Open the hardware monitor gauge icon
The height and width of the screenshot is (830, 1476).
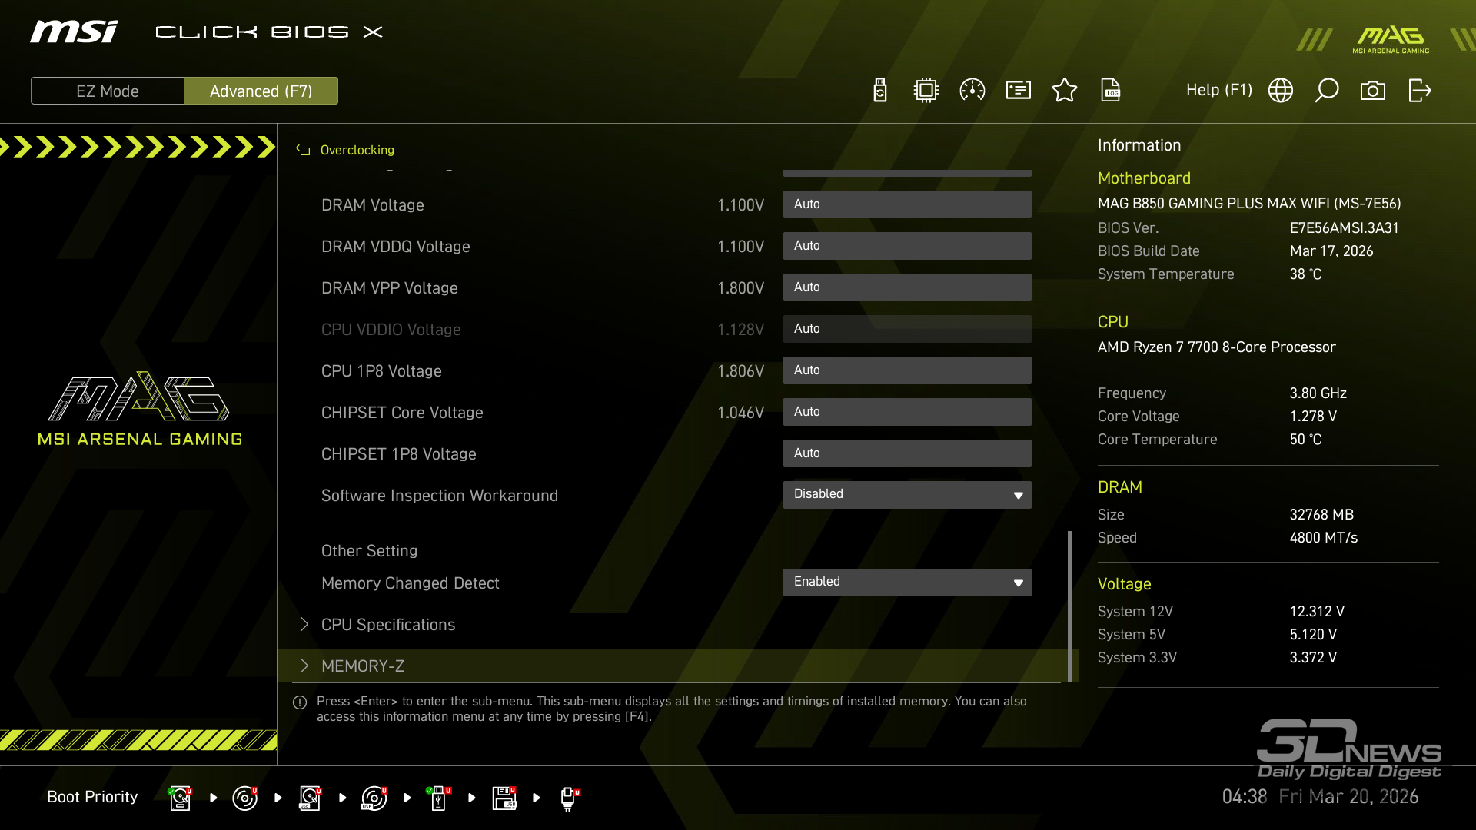pyautogui.click(x=972, y=91)
